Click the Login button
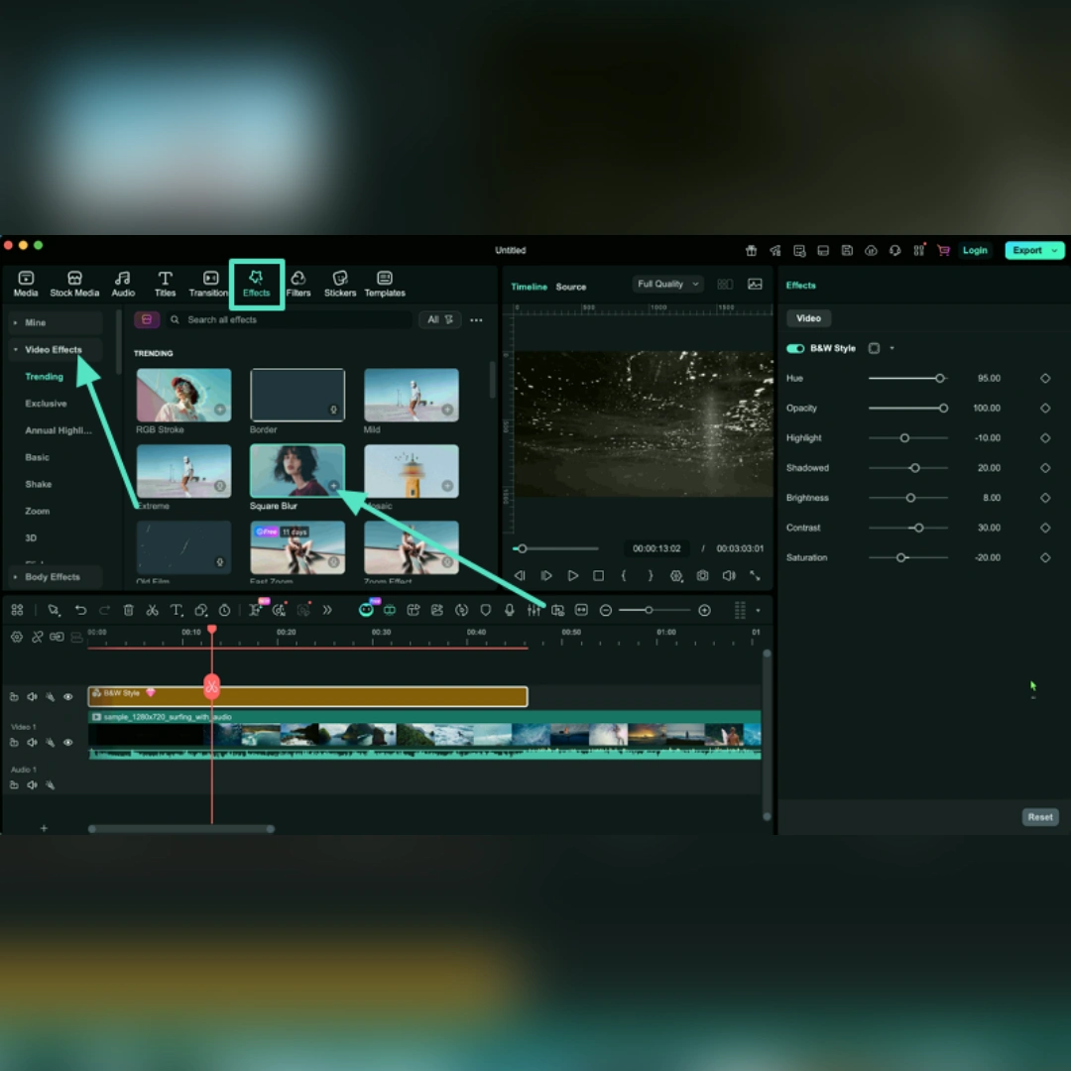 pos(975,251)
